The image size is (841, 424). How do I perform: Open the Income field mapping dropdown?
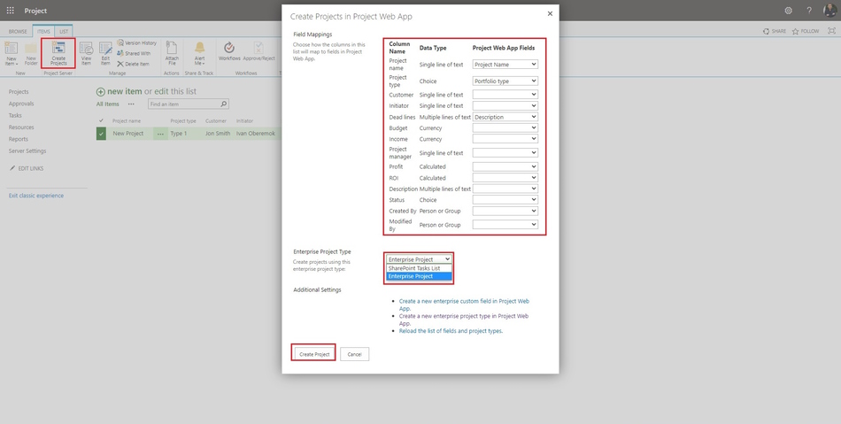click(505, 139)
